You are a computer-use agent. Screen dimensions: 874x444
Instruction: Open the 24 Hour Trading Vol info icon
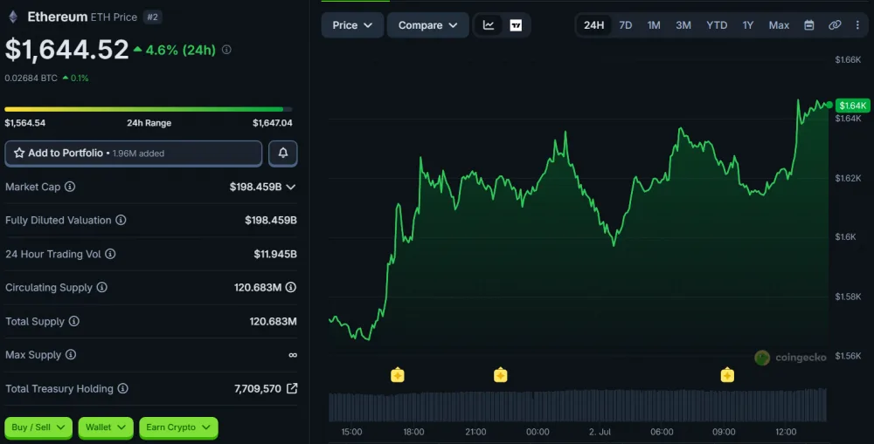click(110, 254)
